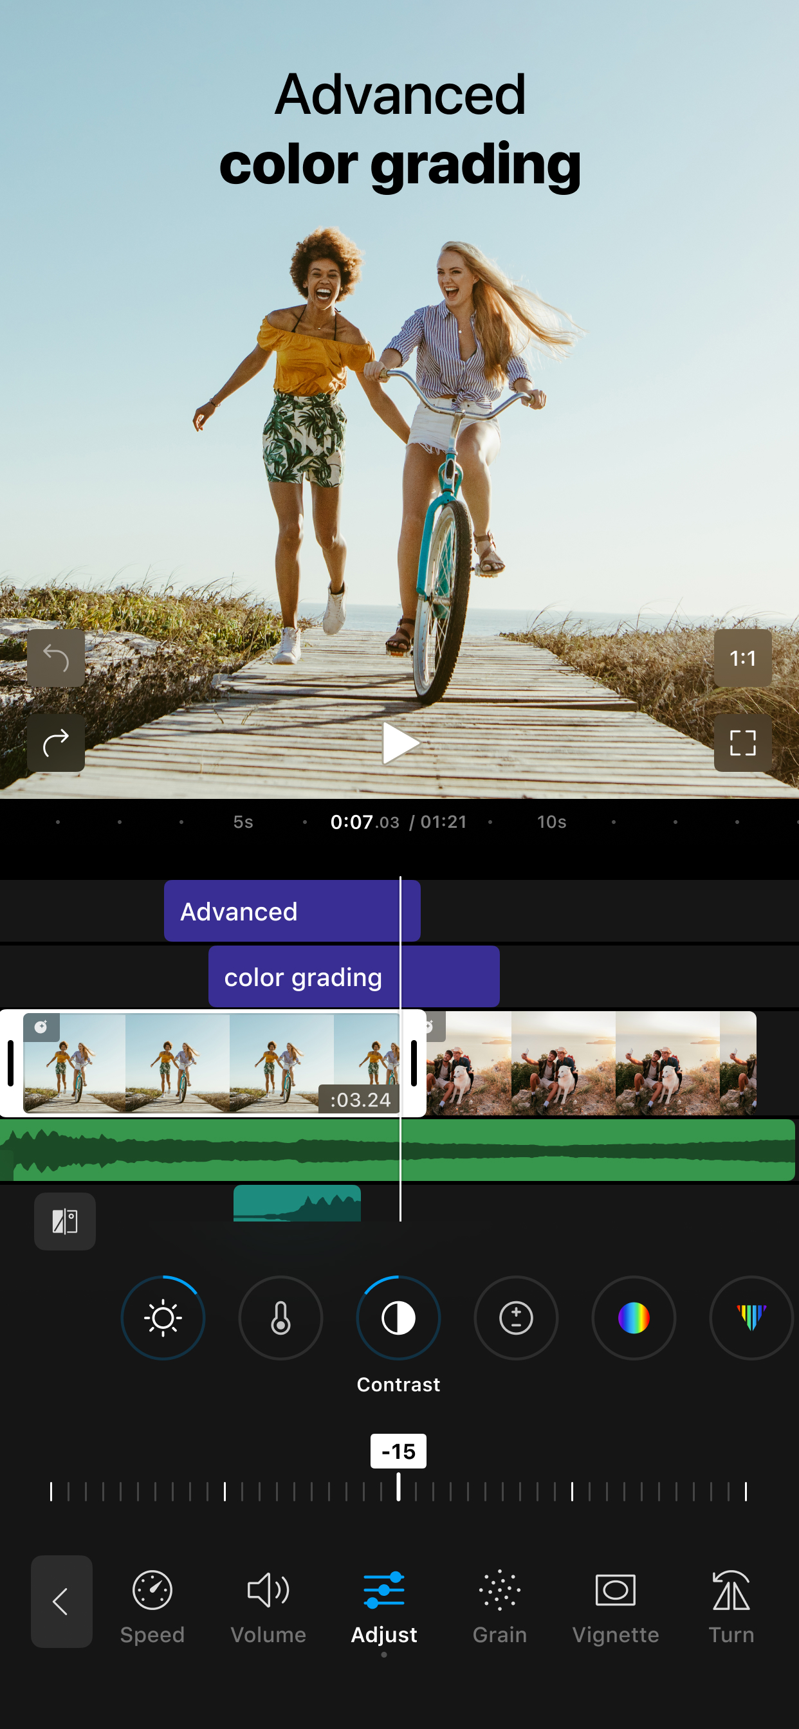Open the Turn tool
Screen dimensions: 799x1729
coord(731,1607)
